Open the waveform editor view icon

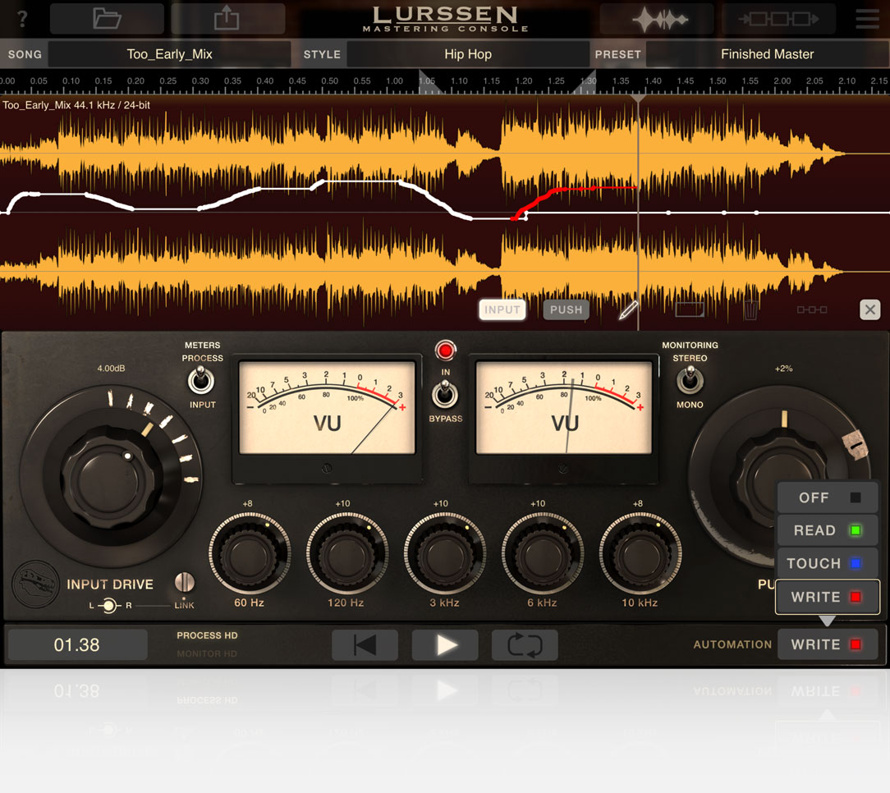(657, 18)
